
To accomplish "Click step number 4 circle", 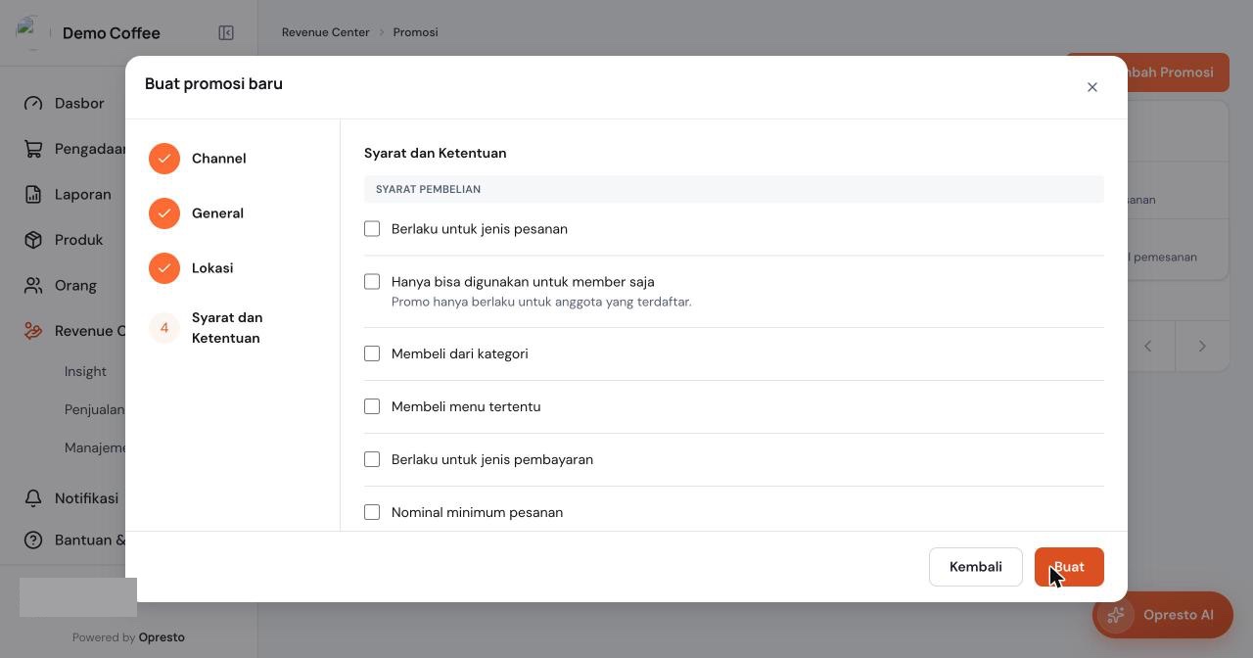I will click(164, 328).
